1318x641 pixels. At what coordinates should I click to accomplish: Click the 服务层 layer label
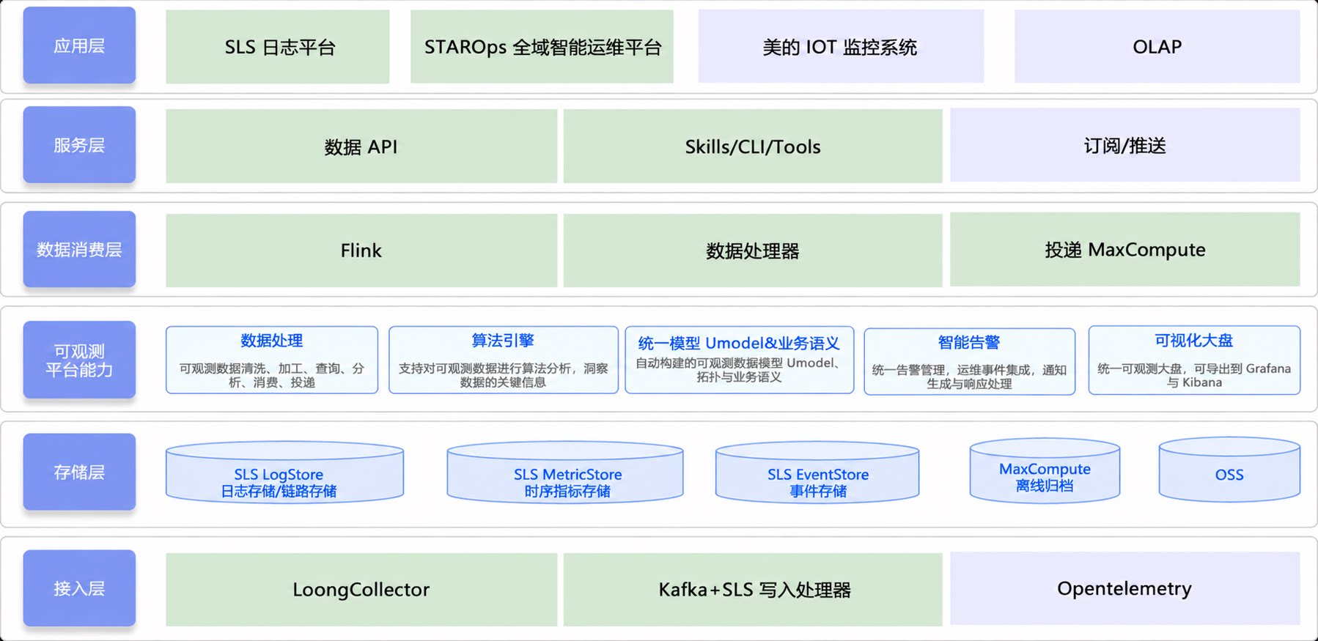(x=79, y=145)
